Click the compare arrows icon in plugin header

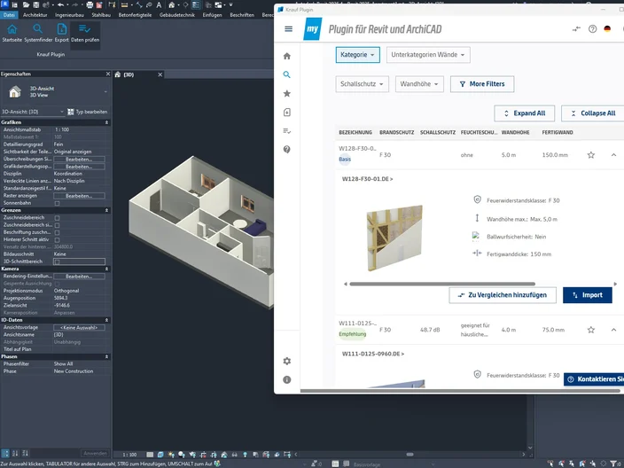click(x=576, y=28)
